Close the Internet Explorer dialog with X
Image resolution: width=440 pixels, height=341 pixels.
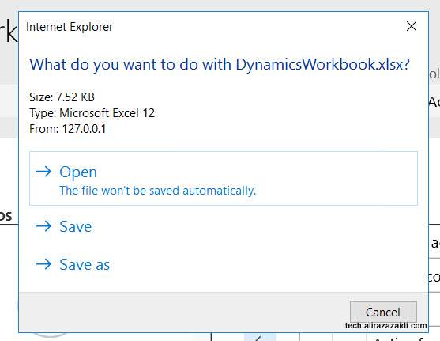[412, 26]
